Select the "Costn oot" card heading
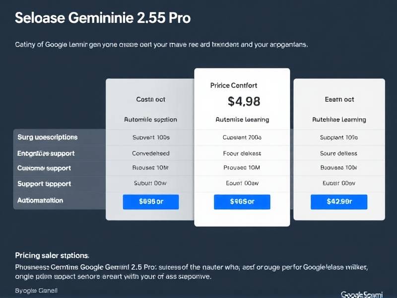The width and height of the screenshot is (397, 298). coord(150,99)
